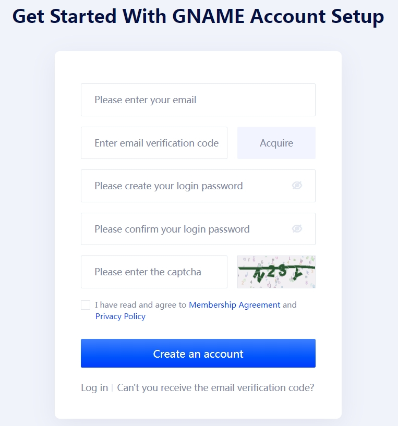The image size is (398, 426).
Task: Open "Can't you receive the email verification code?"
Action: (x=215, y=387)
